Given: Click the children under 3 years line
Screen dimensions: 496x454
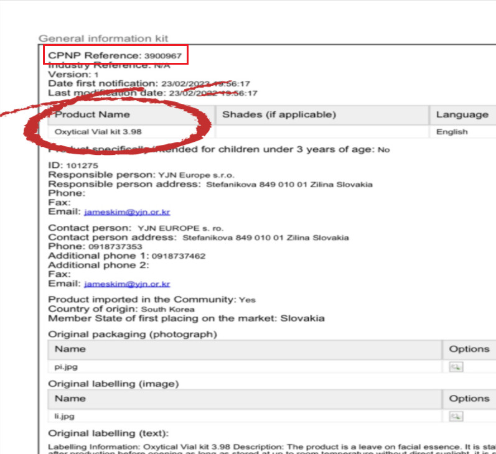Looking at the screenshot, I should pos(219,149).
